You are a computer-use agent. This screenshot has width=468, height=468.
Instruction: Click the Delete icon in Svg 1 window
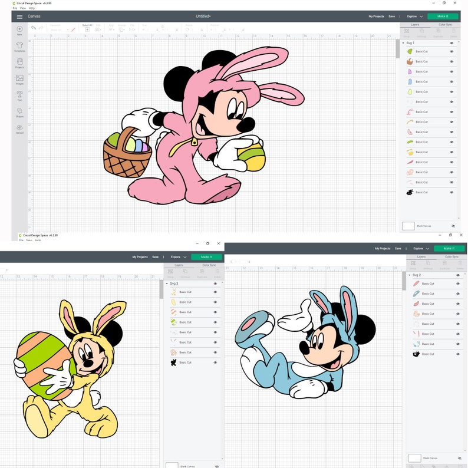click(x=454, y=31)
